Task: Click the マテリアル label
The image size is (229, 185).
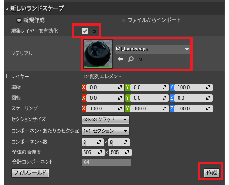Action: tap(22, 54)
